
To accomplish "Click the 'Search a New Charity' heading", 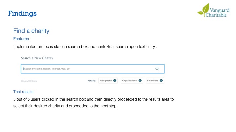I will (x=37, y=58).
